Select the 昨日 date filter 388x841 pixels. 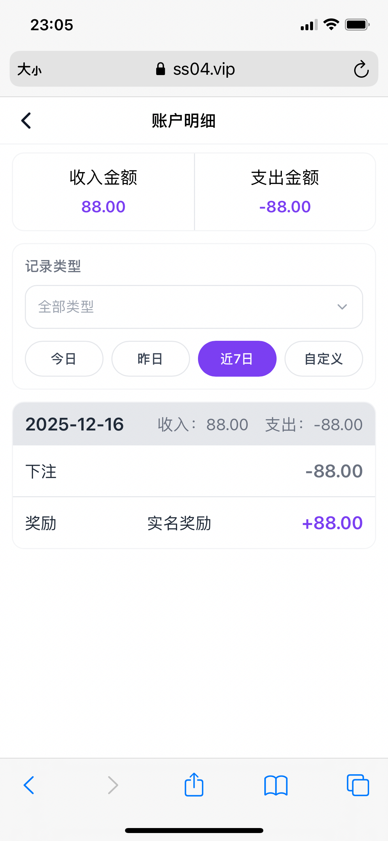pos(151,359)
